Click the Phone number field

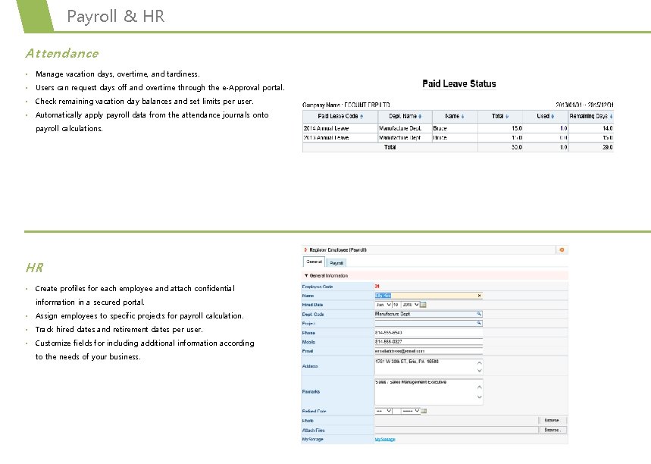click(x=428, y=333)
